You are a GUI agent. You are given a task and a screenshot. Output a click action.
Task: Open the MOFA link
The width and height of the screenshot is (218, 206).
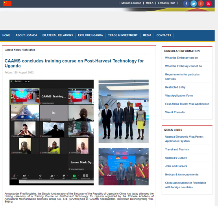[150, 3]
